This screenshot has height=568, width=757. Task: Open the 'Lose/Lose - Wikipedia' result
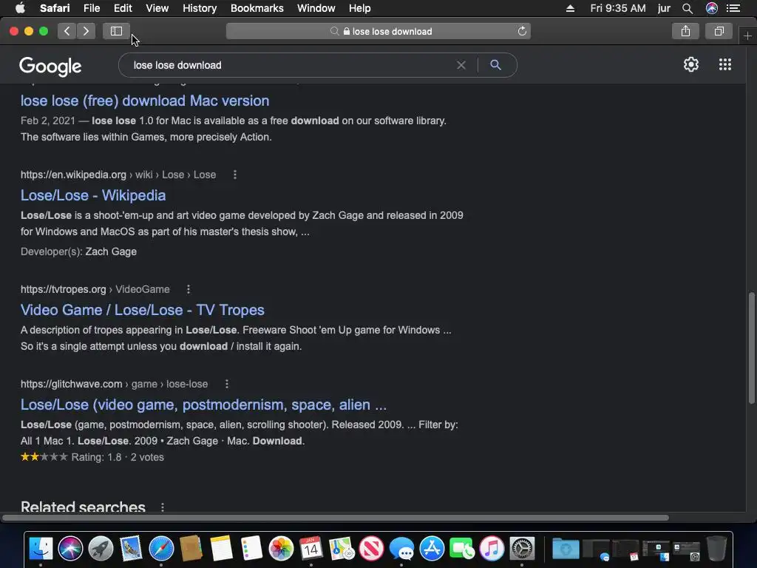(x=93, y=195)
